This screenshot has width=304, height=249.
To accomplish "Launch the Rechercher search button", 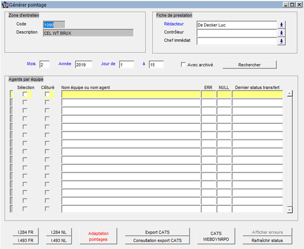I will (250, 64).
